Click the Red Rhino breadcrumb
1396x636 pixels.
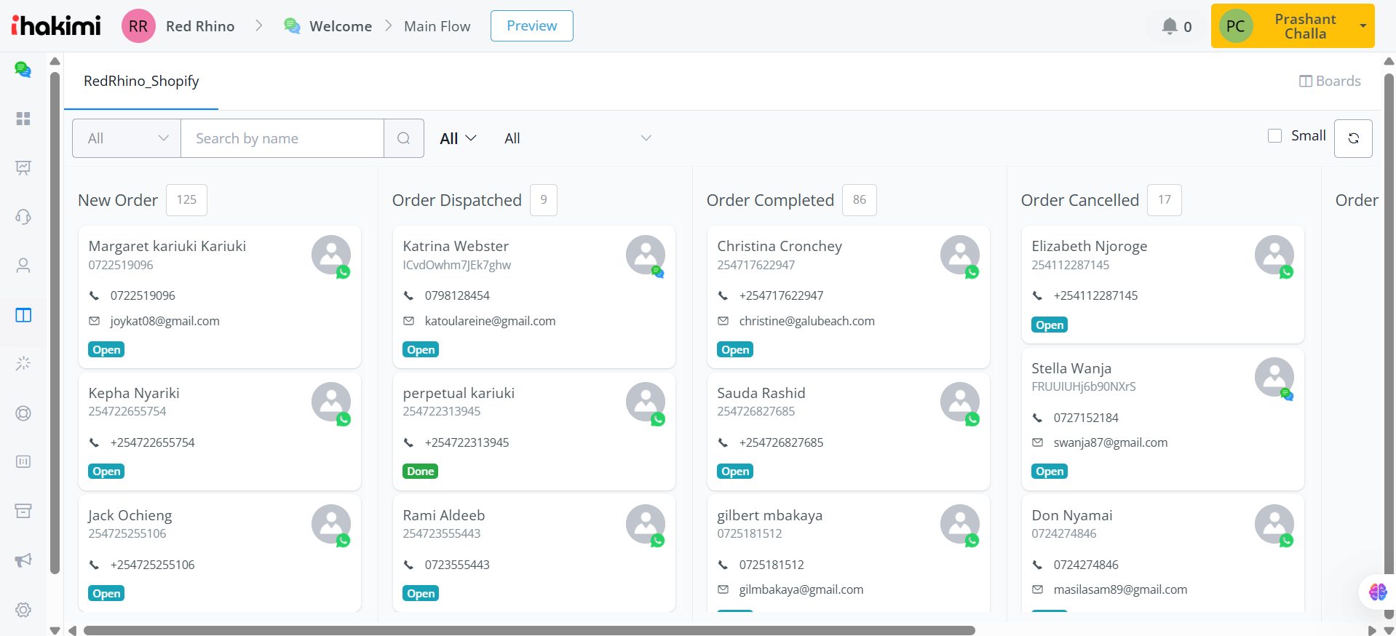click(200, 26)
